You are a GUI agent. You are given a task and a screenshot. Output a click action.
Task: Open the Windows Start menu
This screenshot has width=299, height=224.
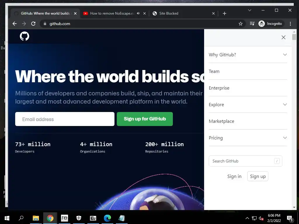(7, 218)
